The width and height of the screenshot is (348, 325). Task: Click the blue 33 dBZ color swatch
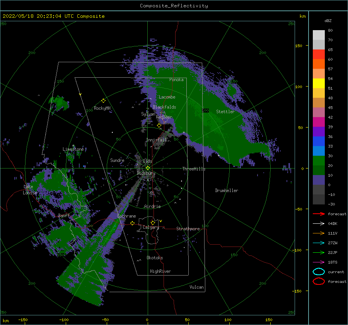click(319, 141)
